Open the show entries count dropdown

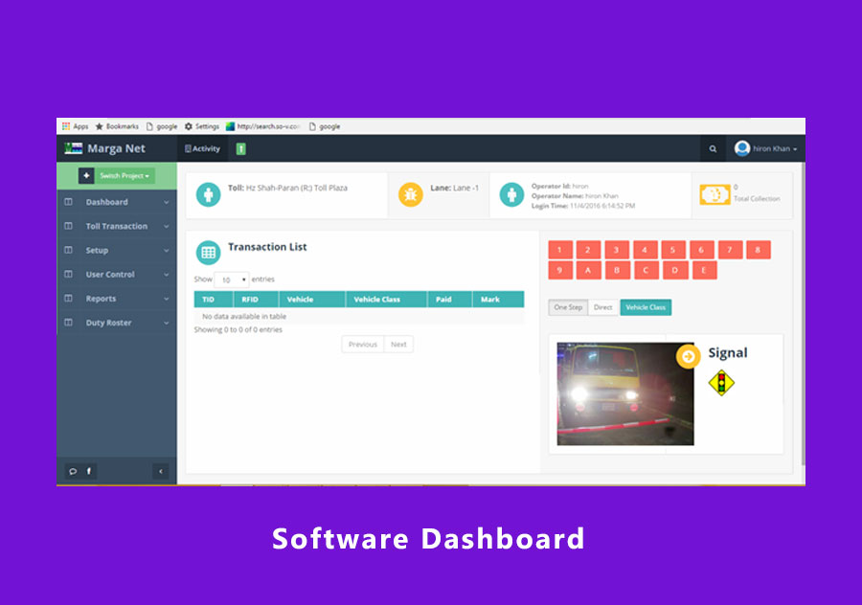pyautogui.click(x=231, y=280)
